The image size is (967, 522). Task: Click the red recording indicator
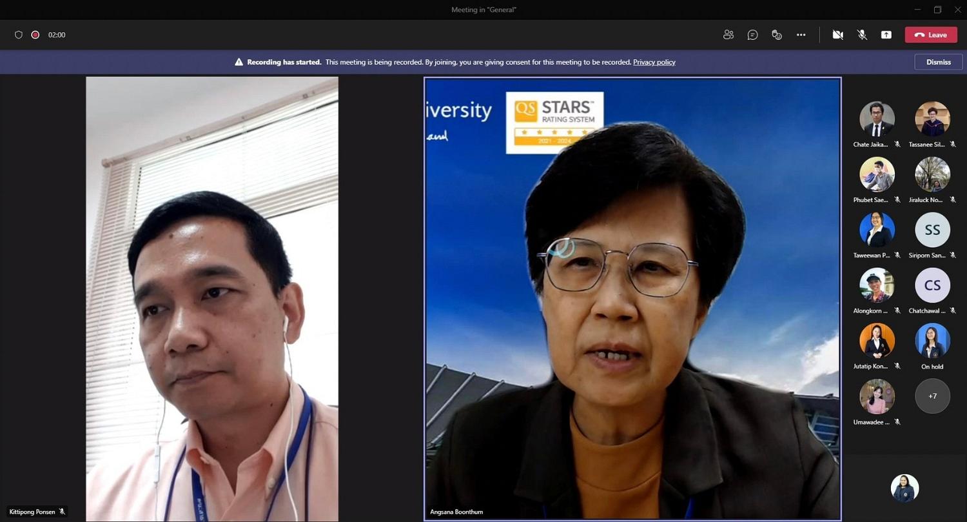35,35
